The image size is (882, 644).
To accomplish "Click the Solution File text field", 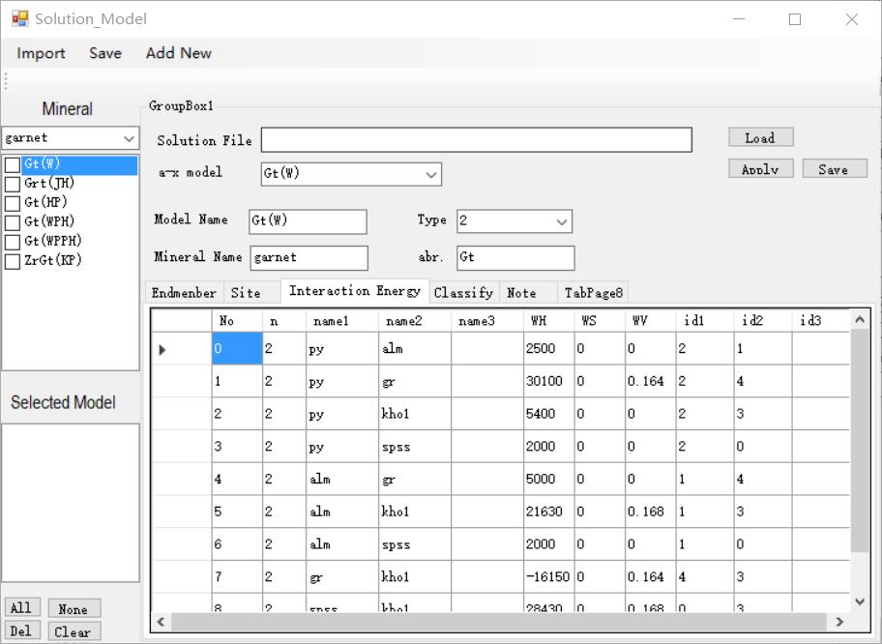I will [x=476, y=140].
